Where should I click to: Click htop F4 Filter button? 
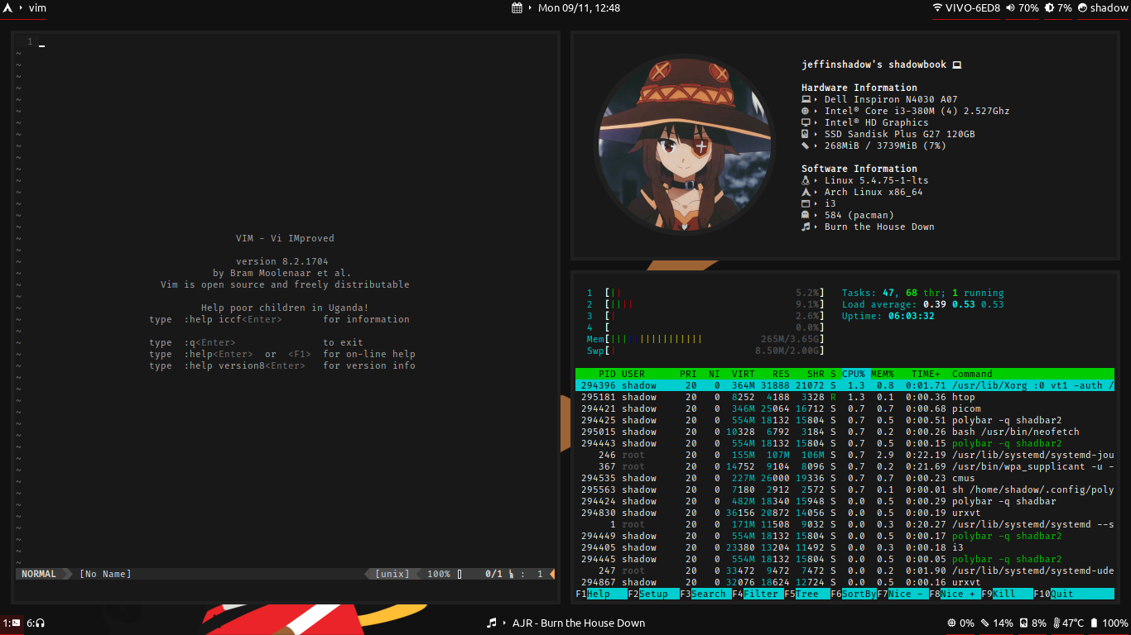(758, 594)
